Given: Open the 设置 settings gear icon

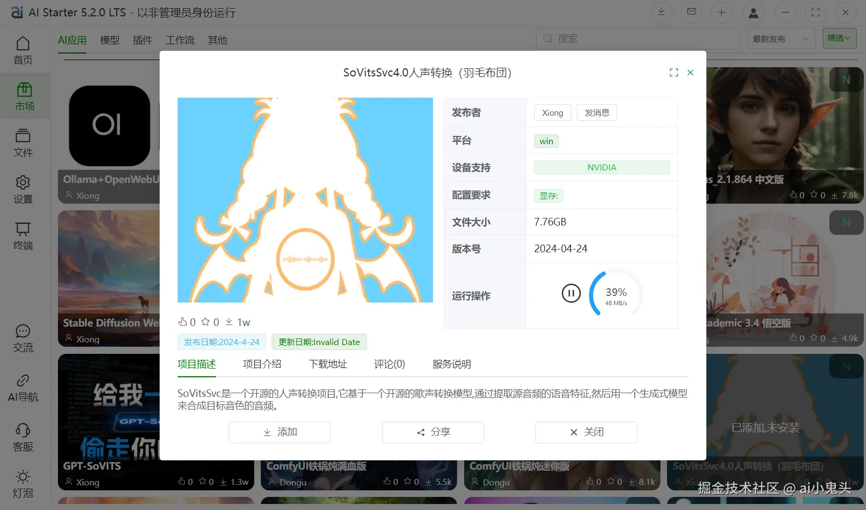Looking at the screenshot, I should pyautogui.click(x=23, y=189).
